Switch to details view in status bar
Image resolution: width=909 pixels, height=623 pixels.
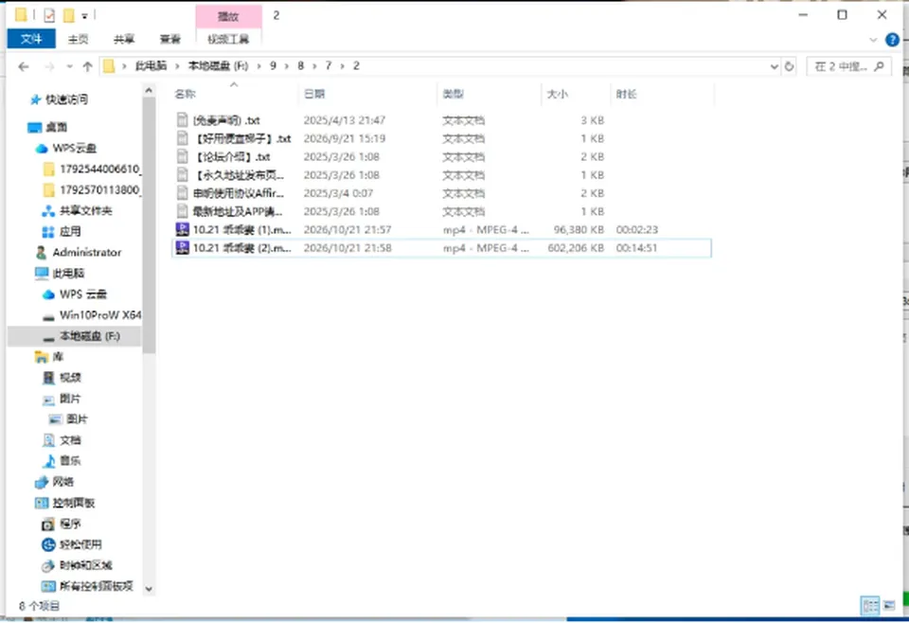[871, 606]
